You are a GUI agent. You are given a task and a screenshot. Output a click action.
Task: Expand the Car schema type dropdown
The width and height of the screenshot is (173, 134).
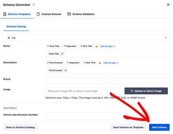click(x=166, y=38)
